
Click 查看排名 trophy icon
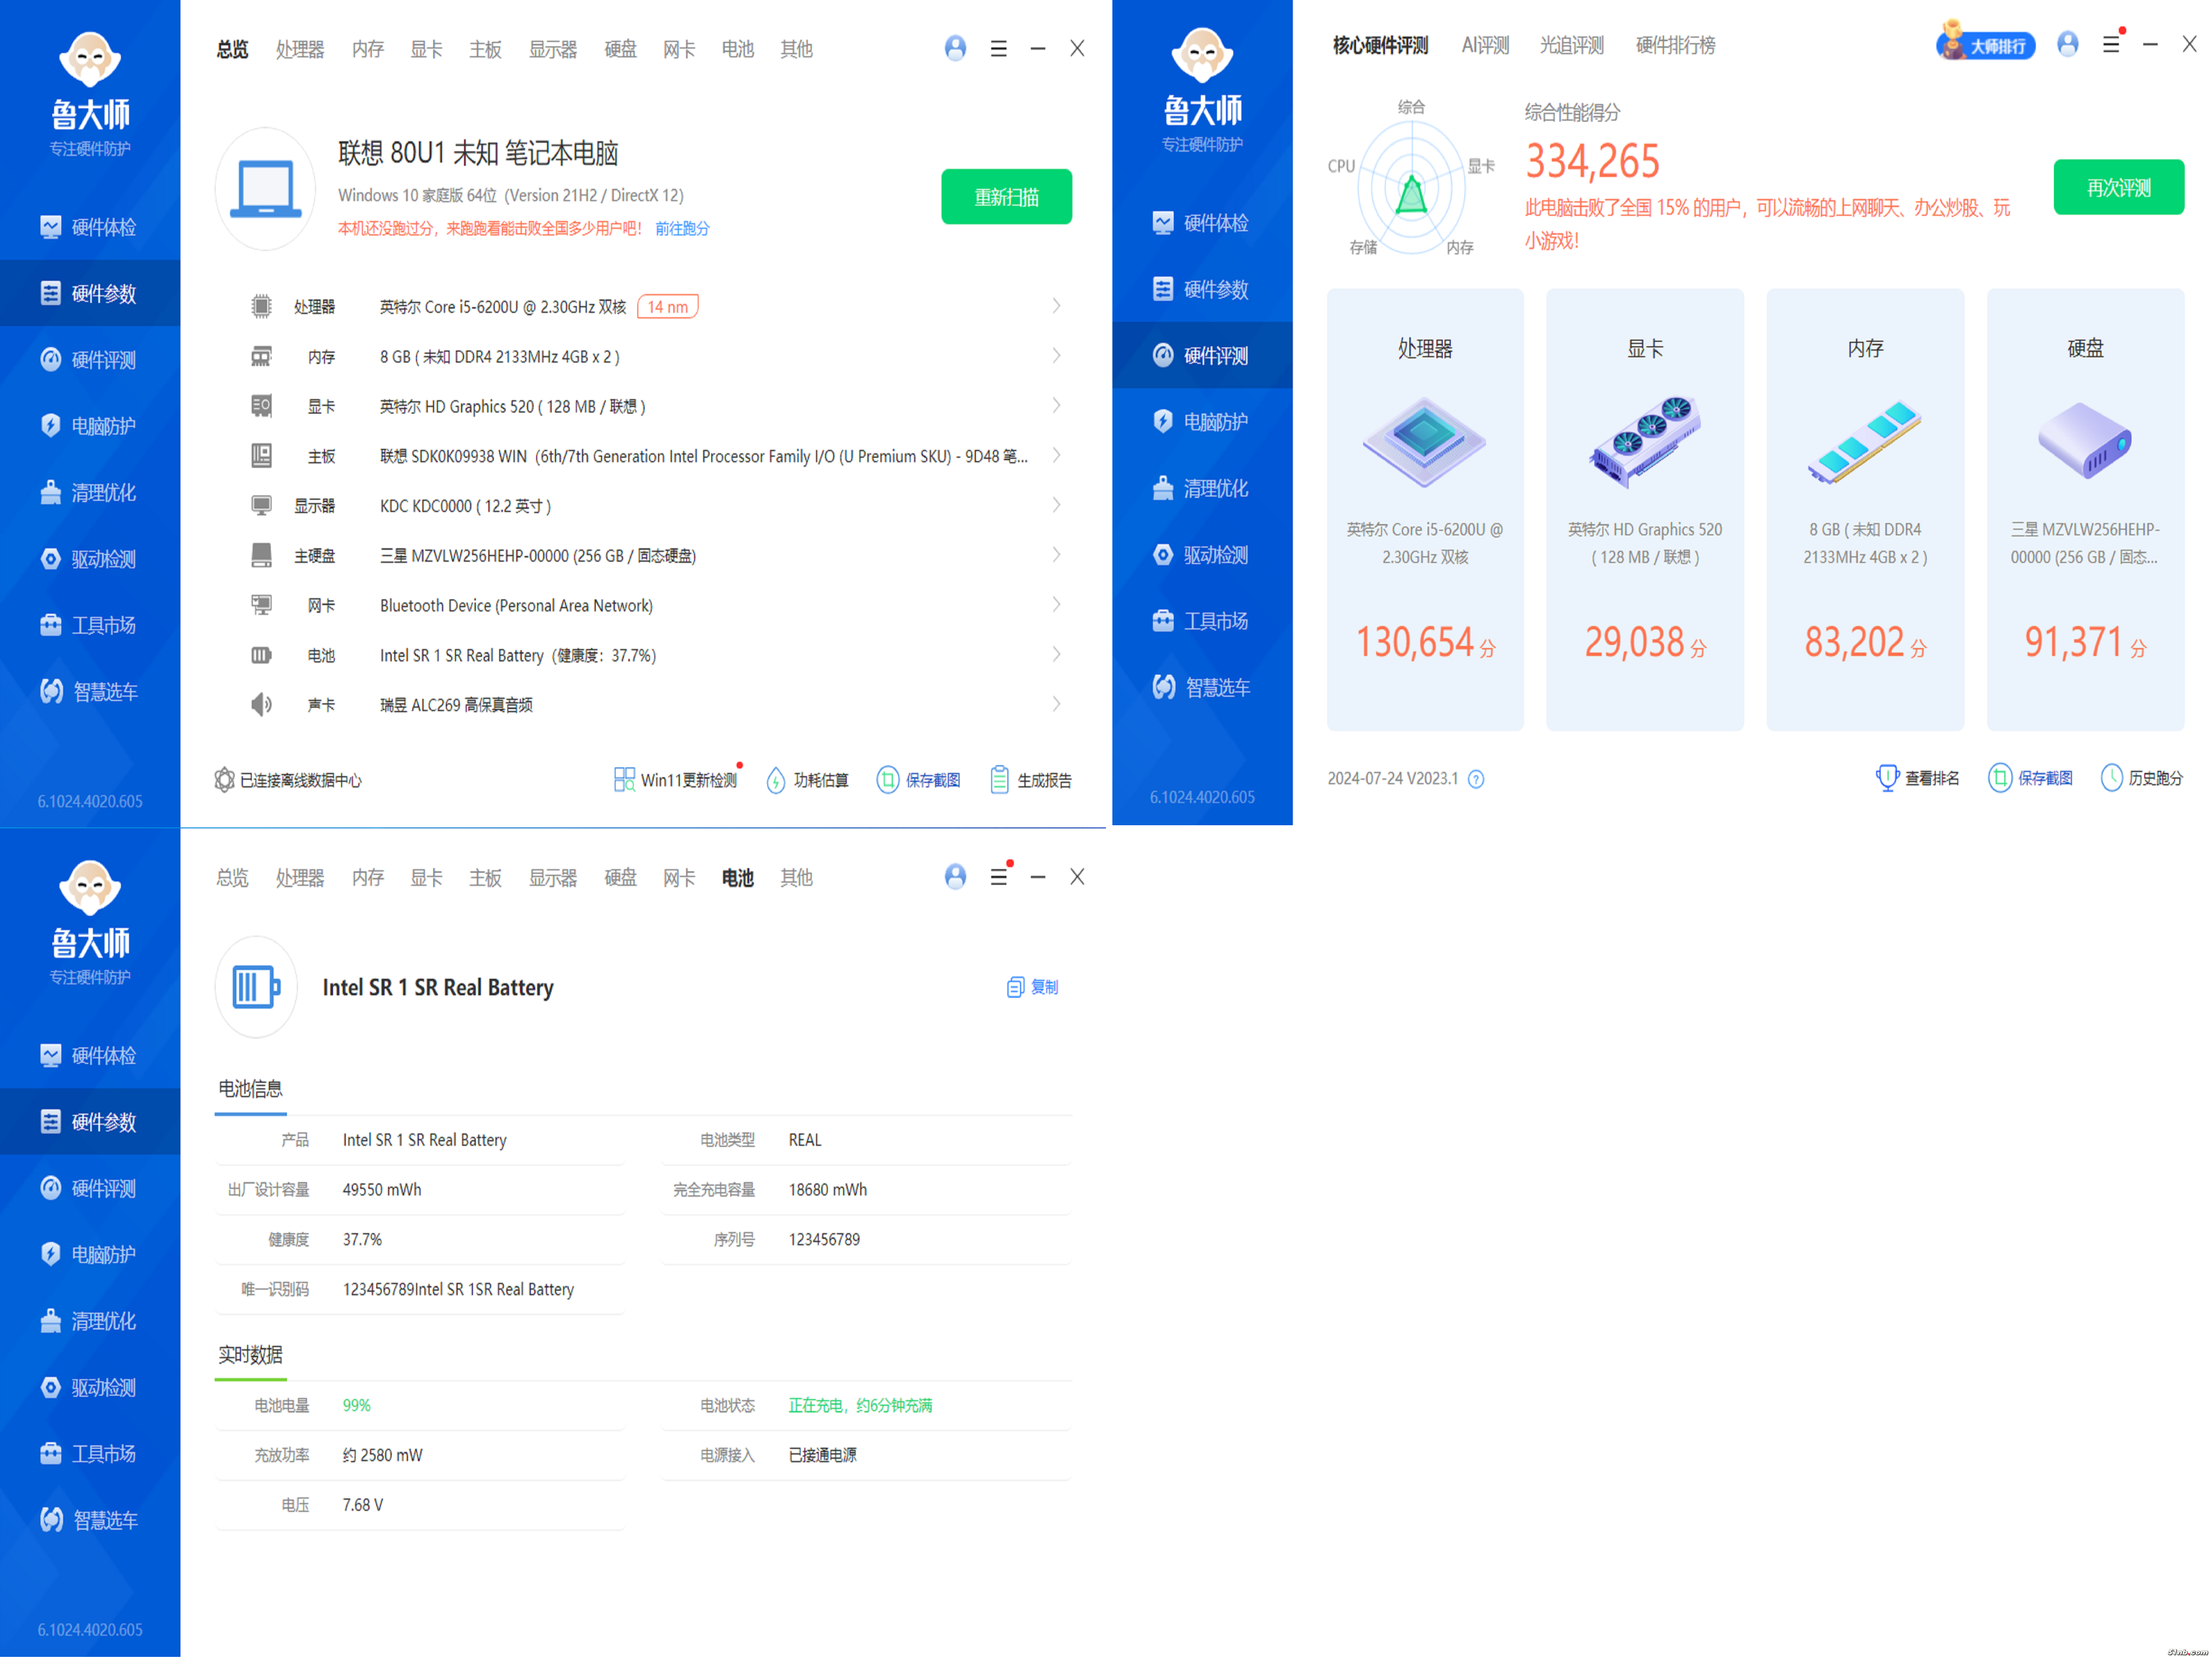point(1887,778)
